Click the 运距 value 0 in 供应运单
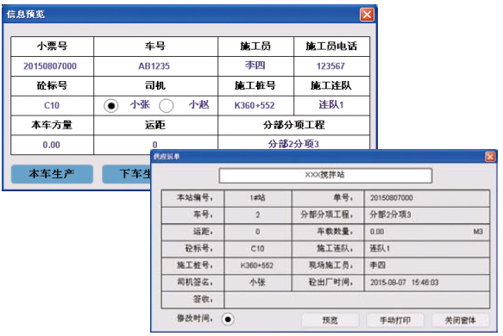503x336 pixels. coord(258,232)
